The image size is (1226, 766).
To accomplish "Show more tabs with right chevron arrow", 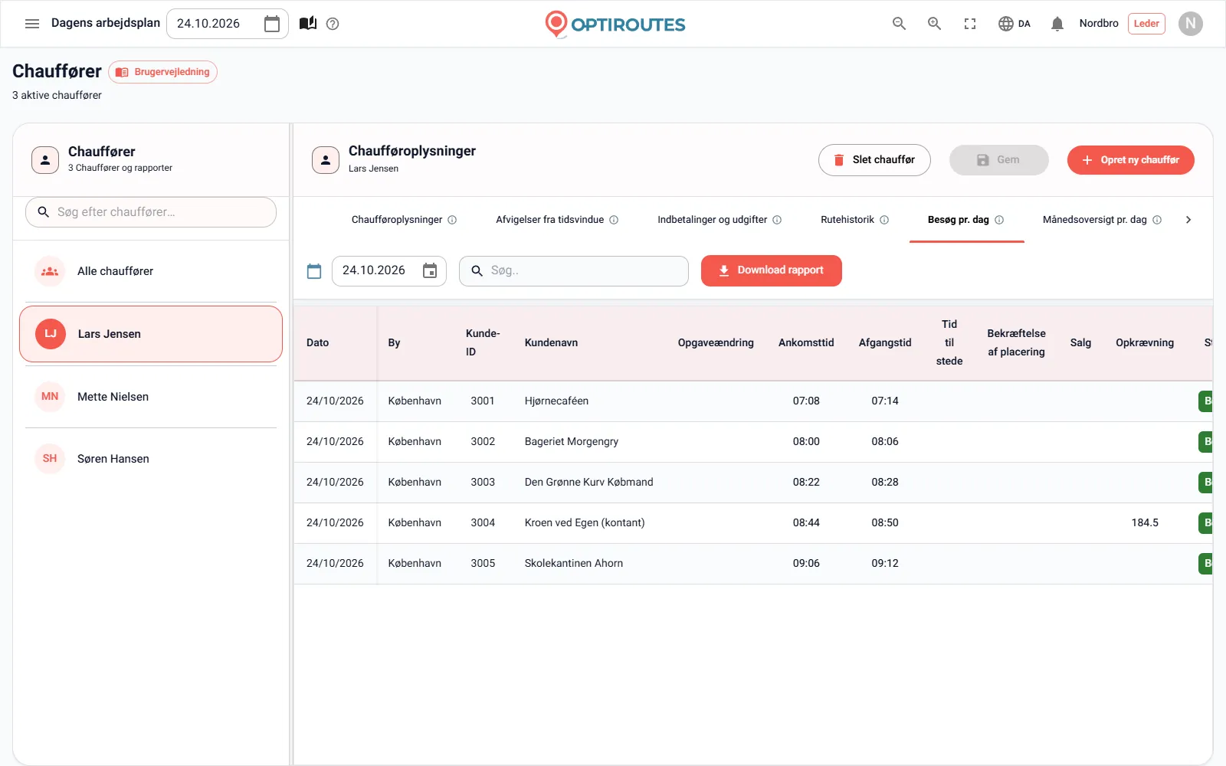I will 1188,220.
